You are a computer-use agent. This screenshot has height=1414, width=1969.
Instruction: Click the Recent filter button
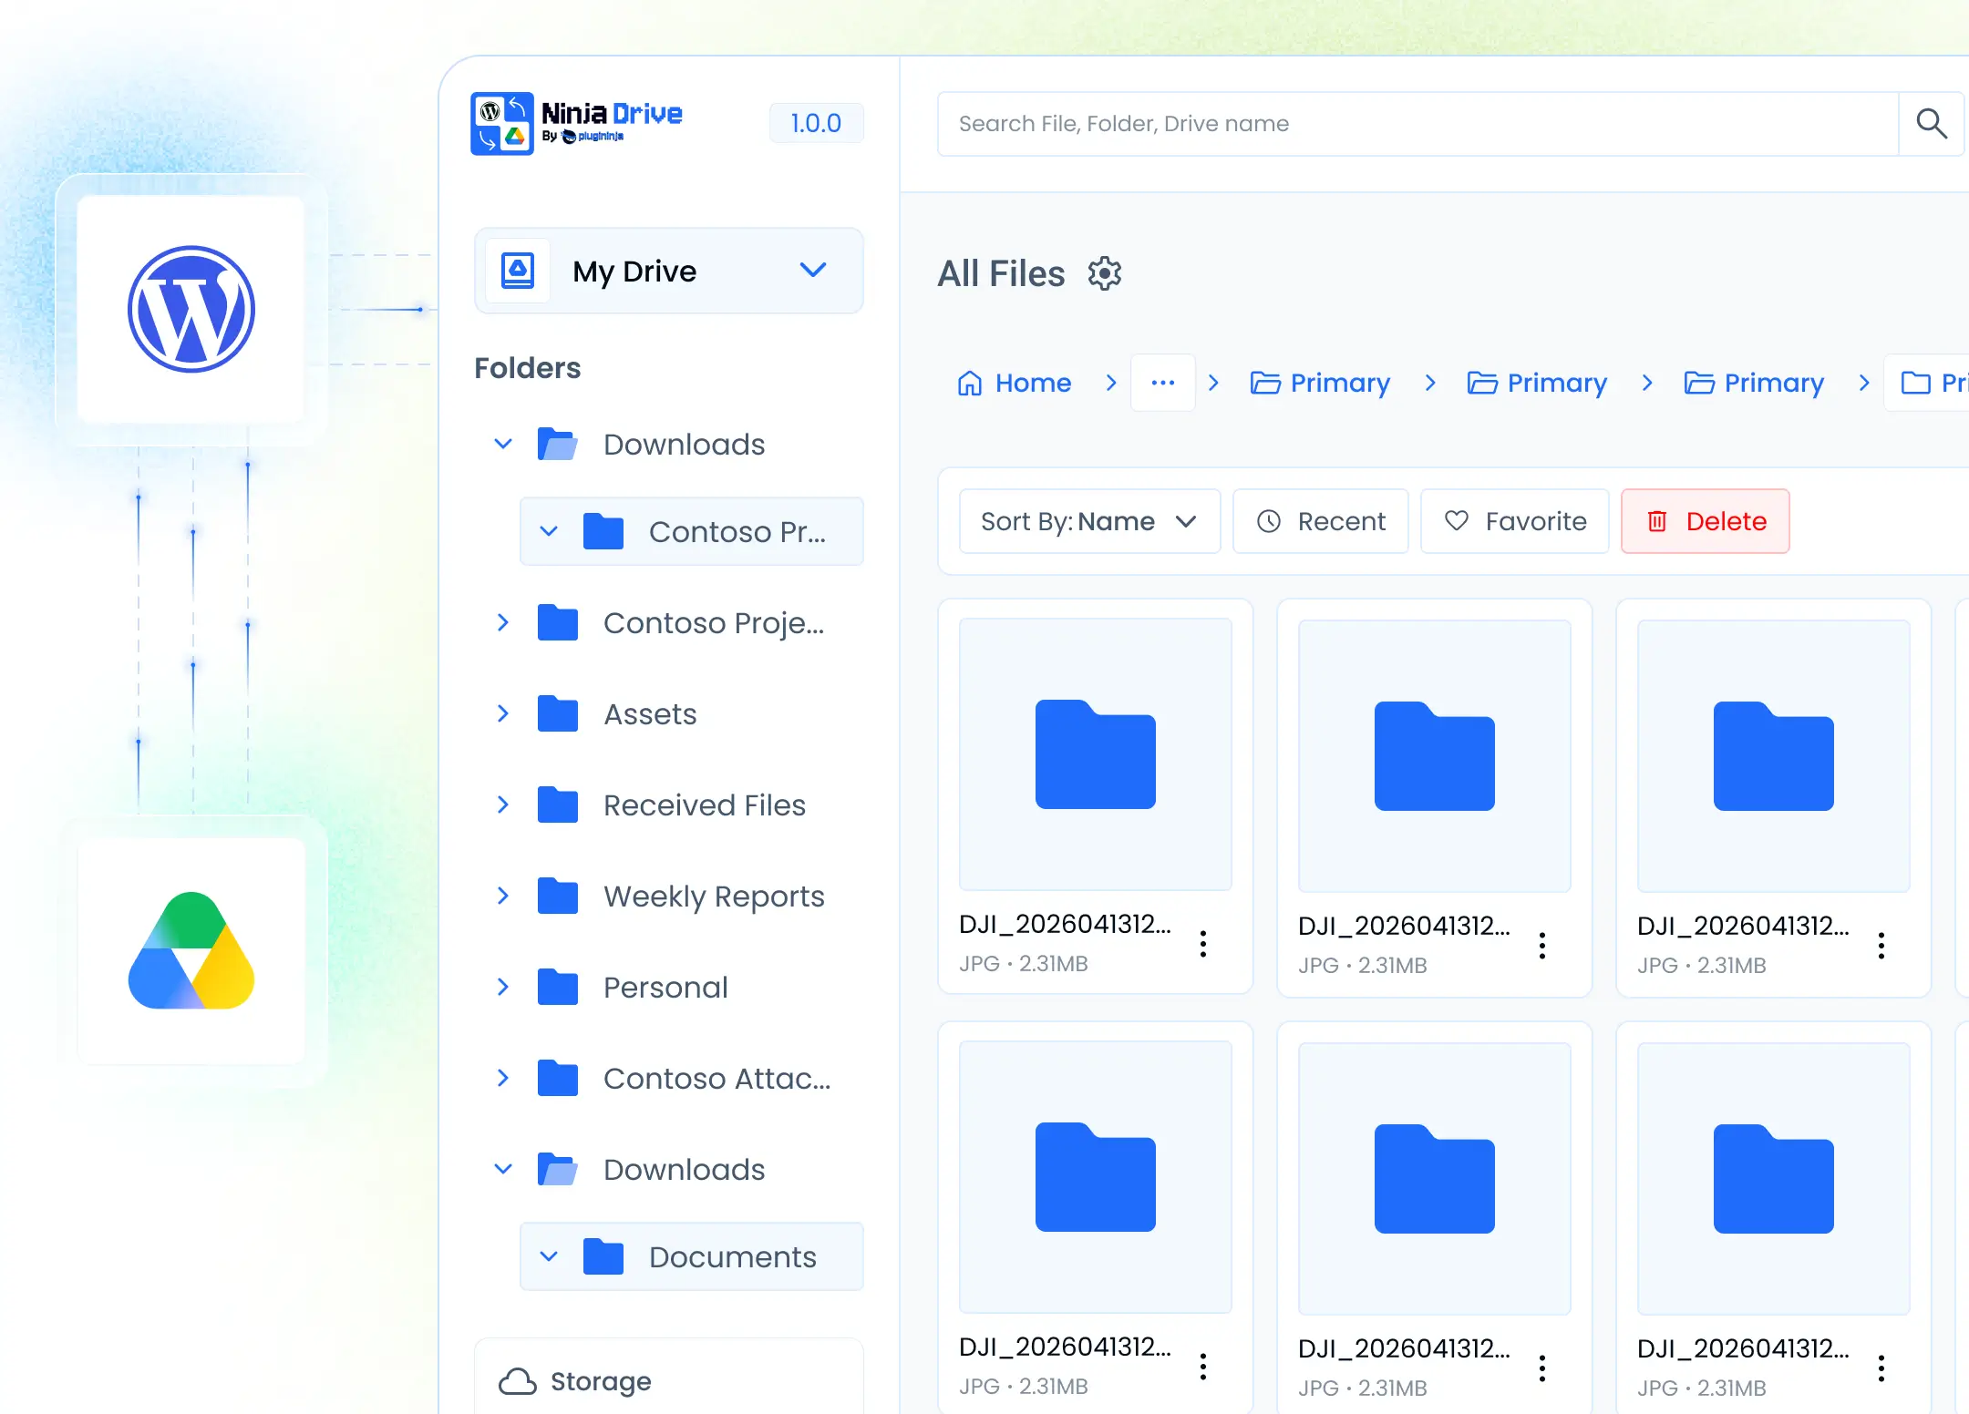tap(1321, 521)
